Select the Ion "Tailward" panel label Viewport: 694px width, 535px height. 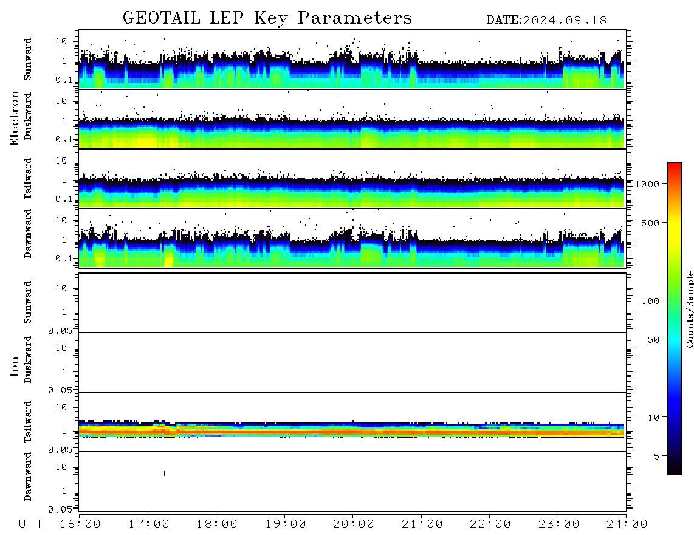28,422
